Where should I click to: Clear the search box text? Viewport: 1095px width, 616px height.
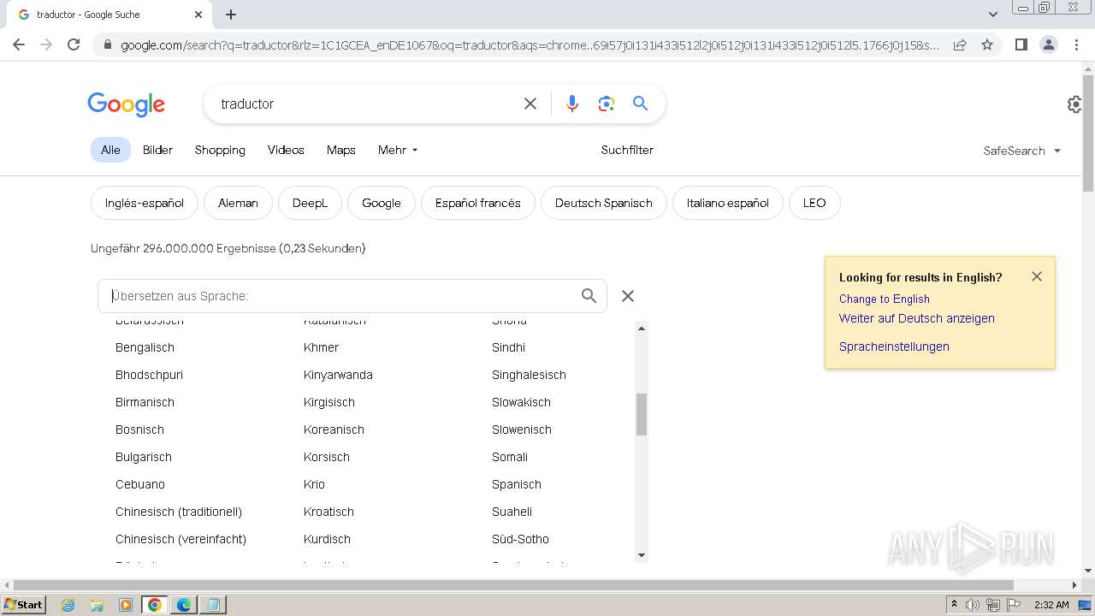click(x=530, y=104)
